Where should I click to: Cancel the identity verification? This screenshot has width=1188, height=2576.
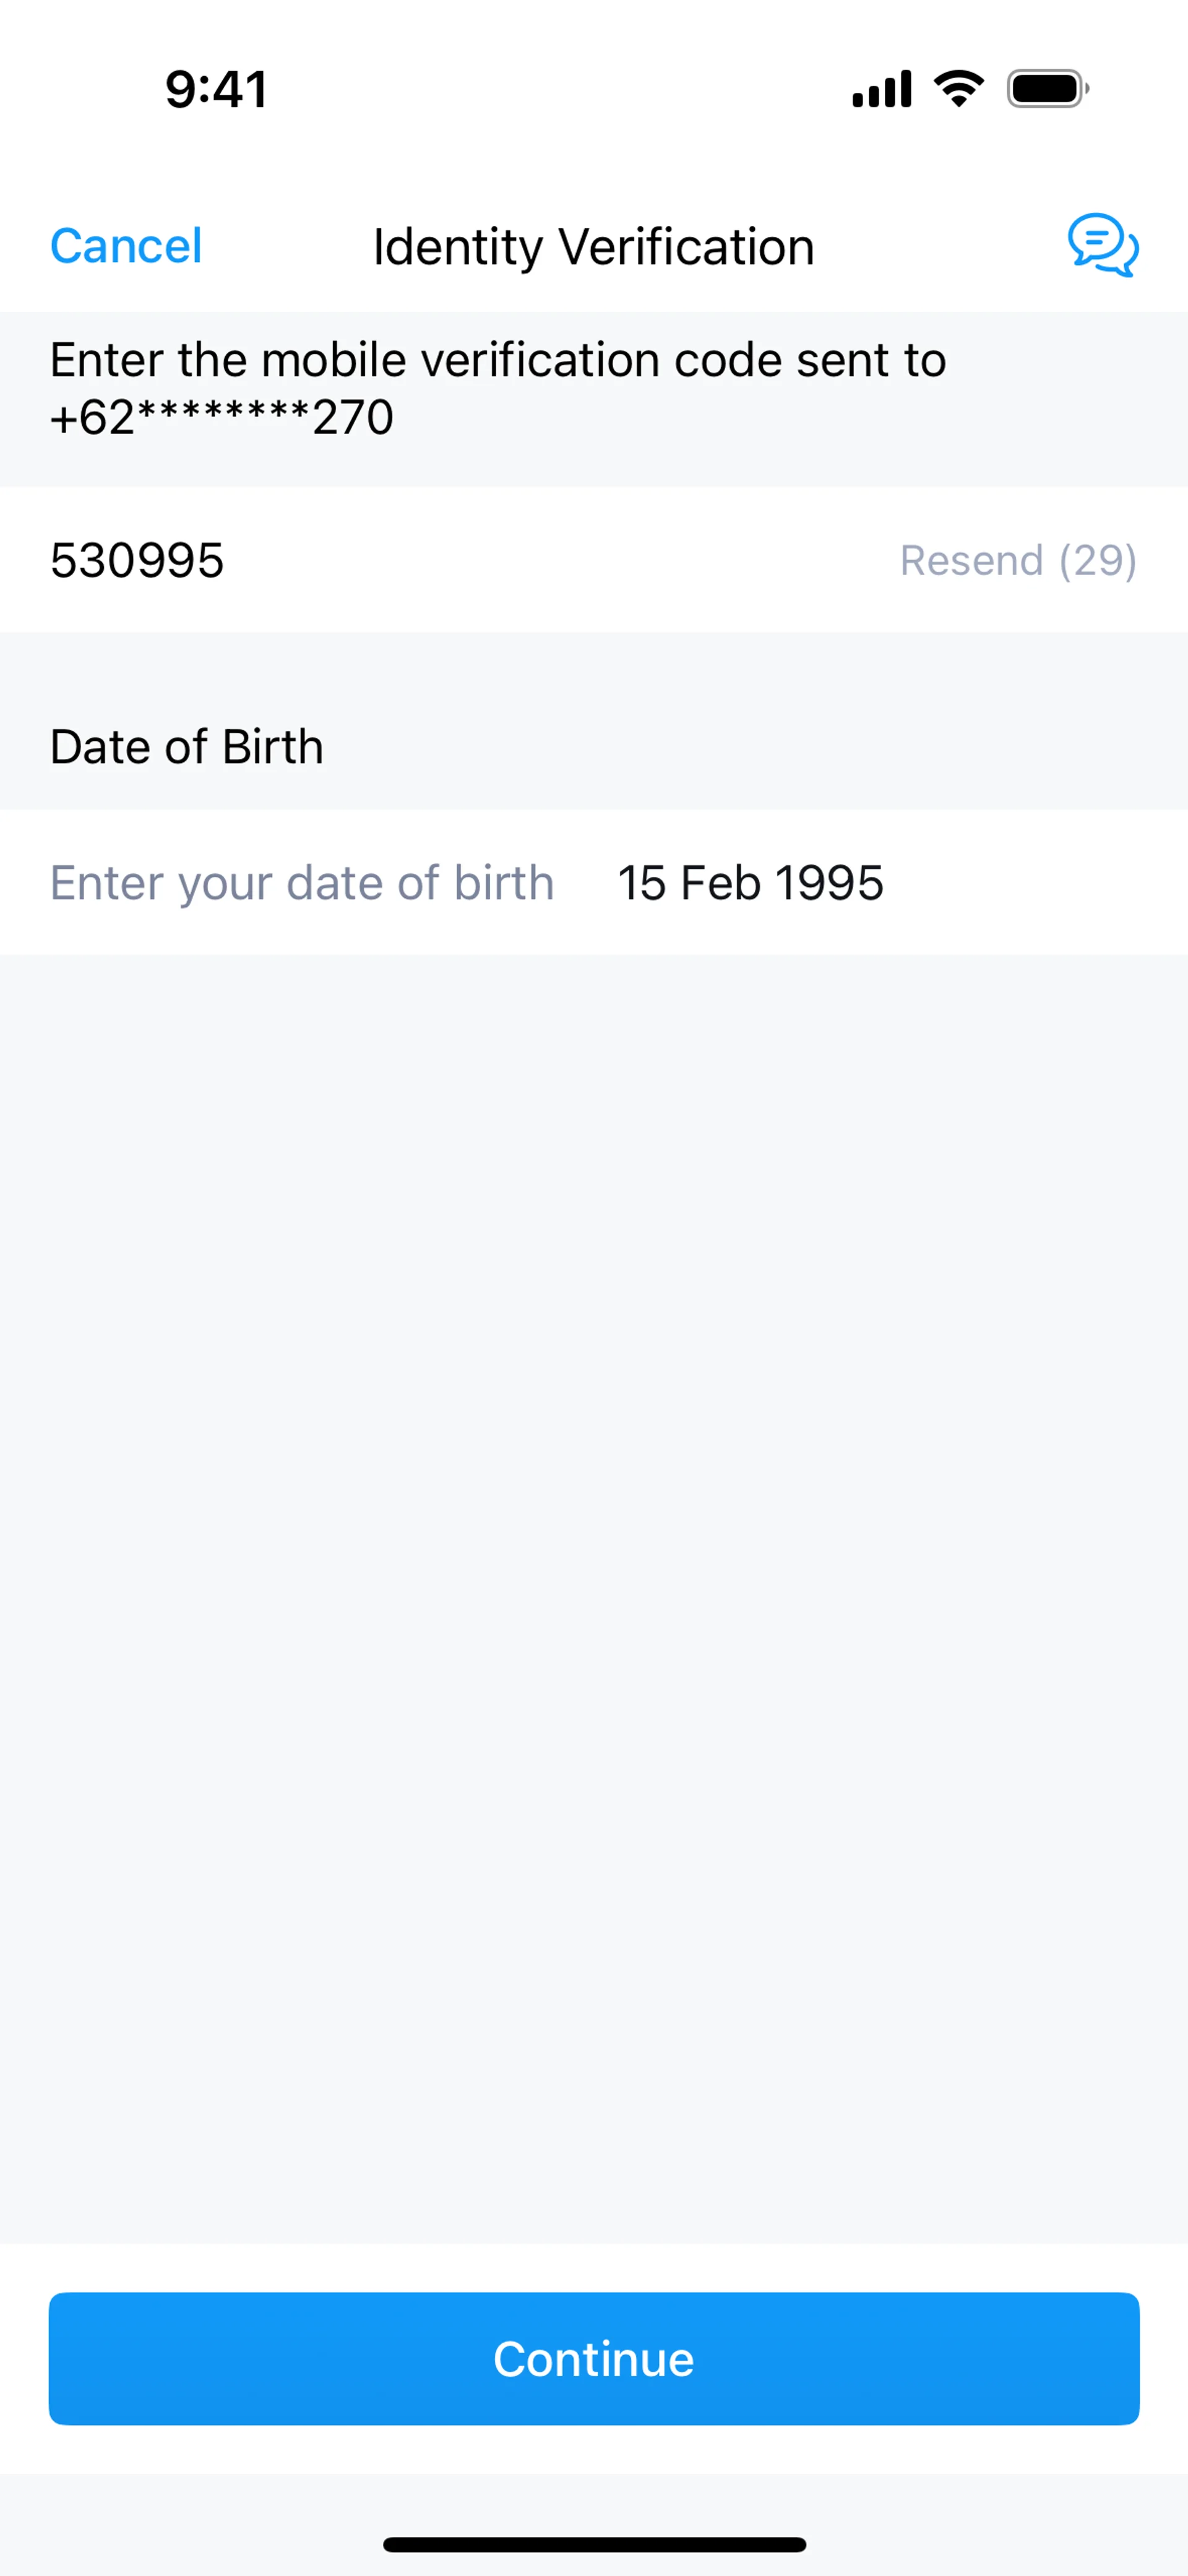[x=126, y=246]
